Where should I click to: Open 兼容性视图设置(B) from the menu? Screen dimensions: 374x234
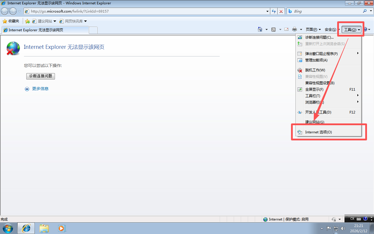coord(329,83)
